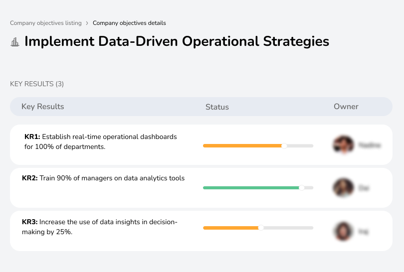Click the company building icon beside title
This screenshot has width=404, height=272.
click(15, 42)
